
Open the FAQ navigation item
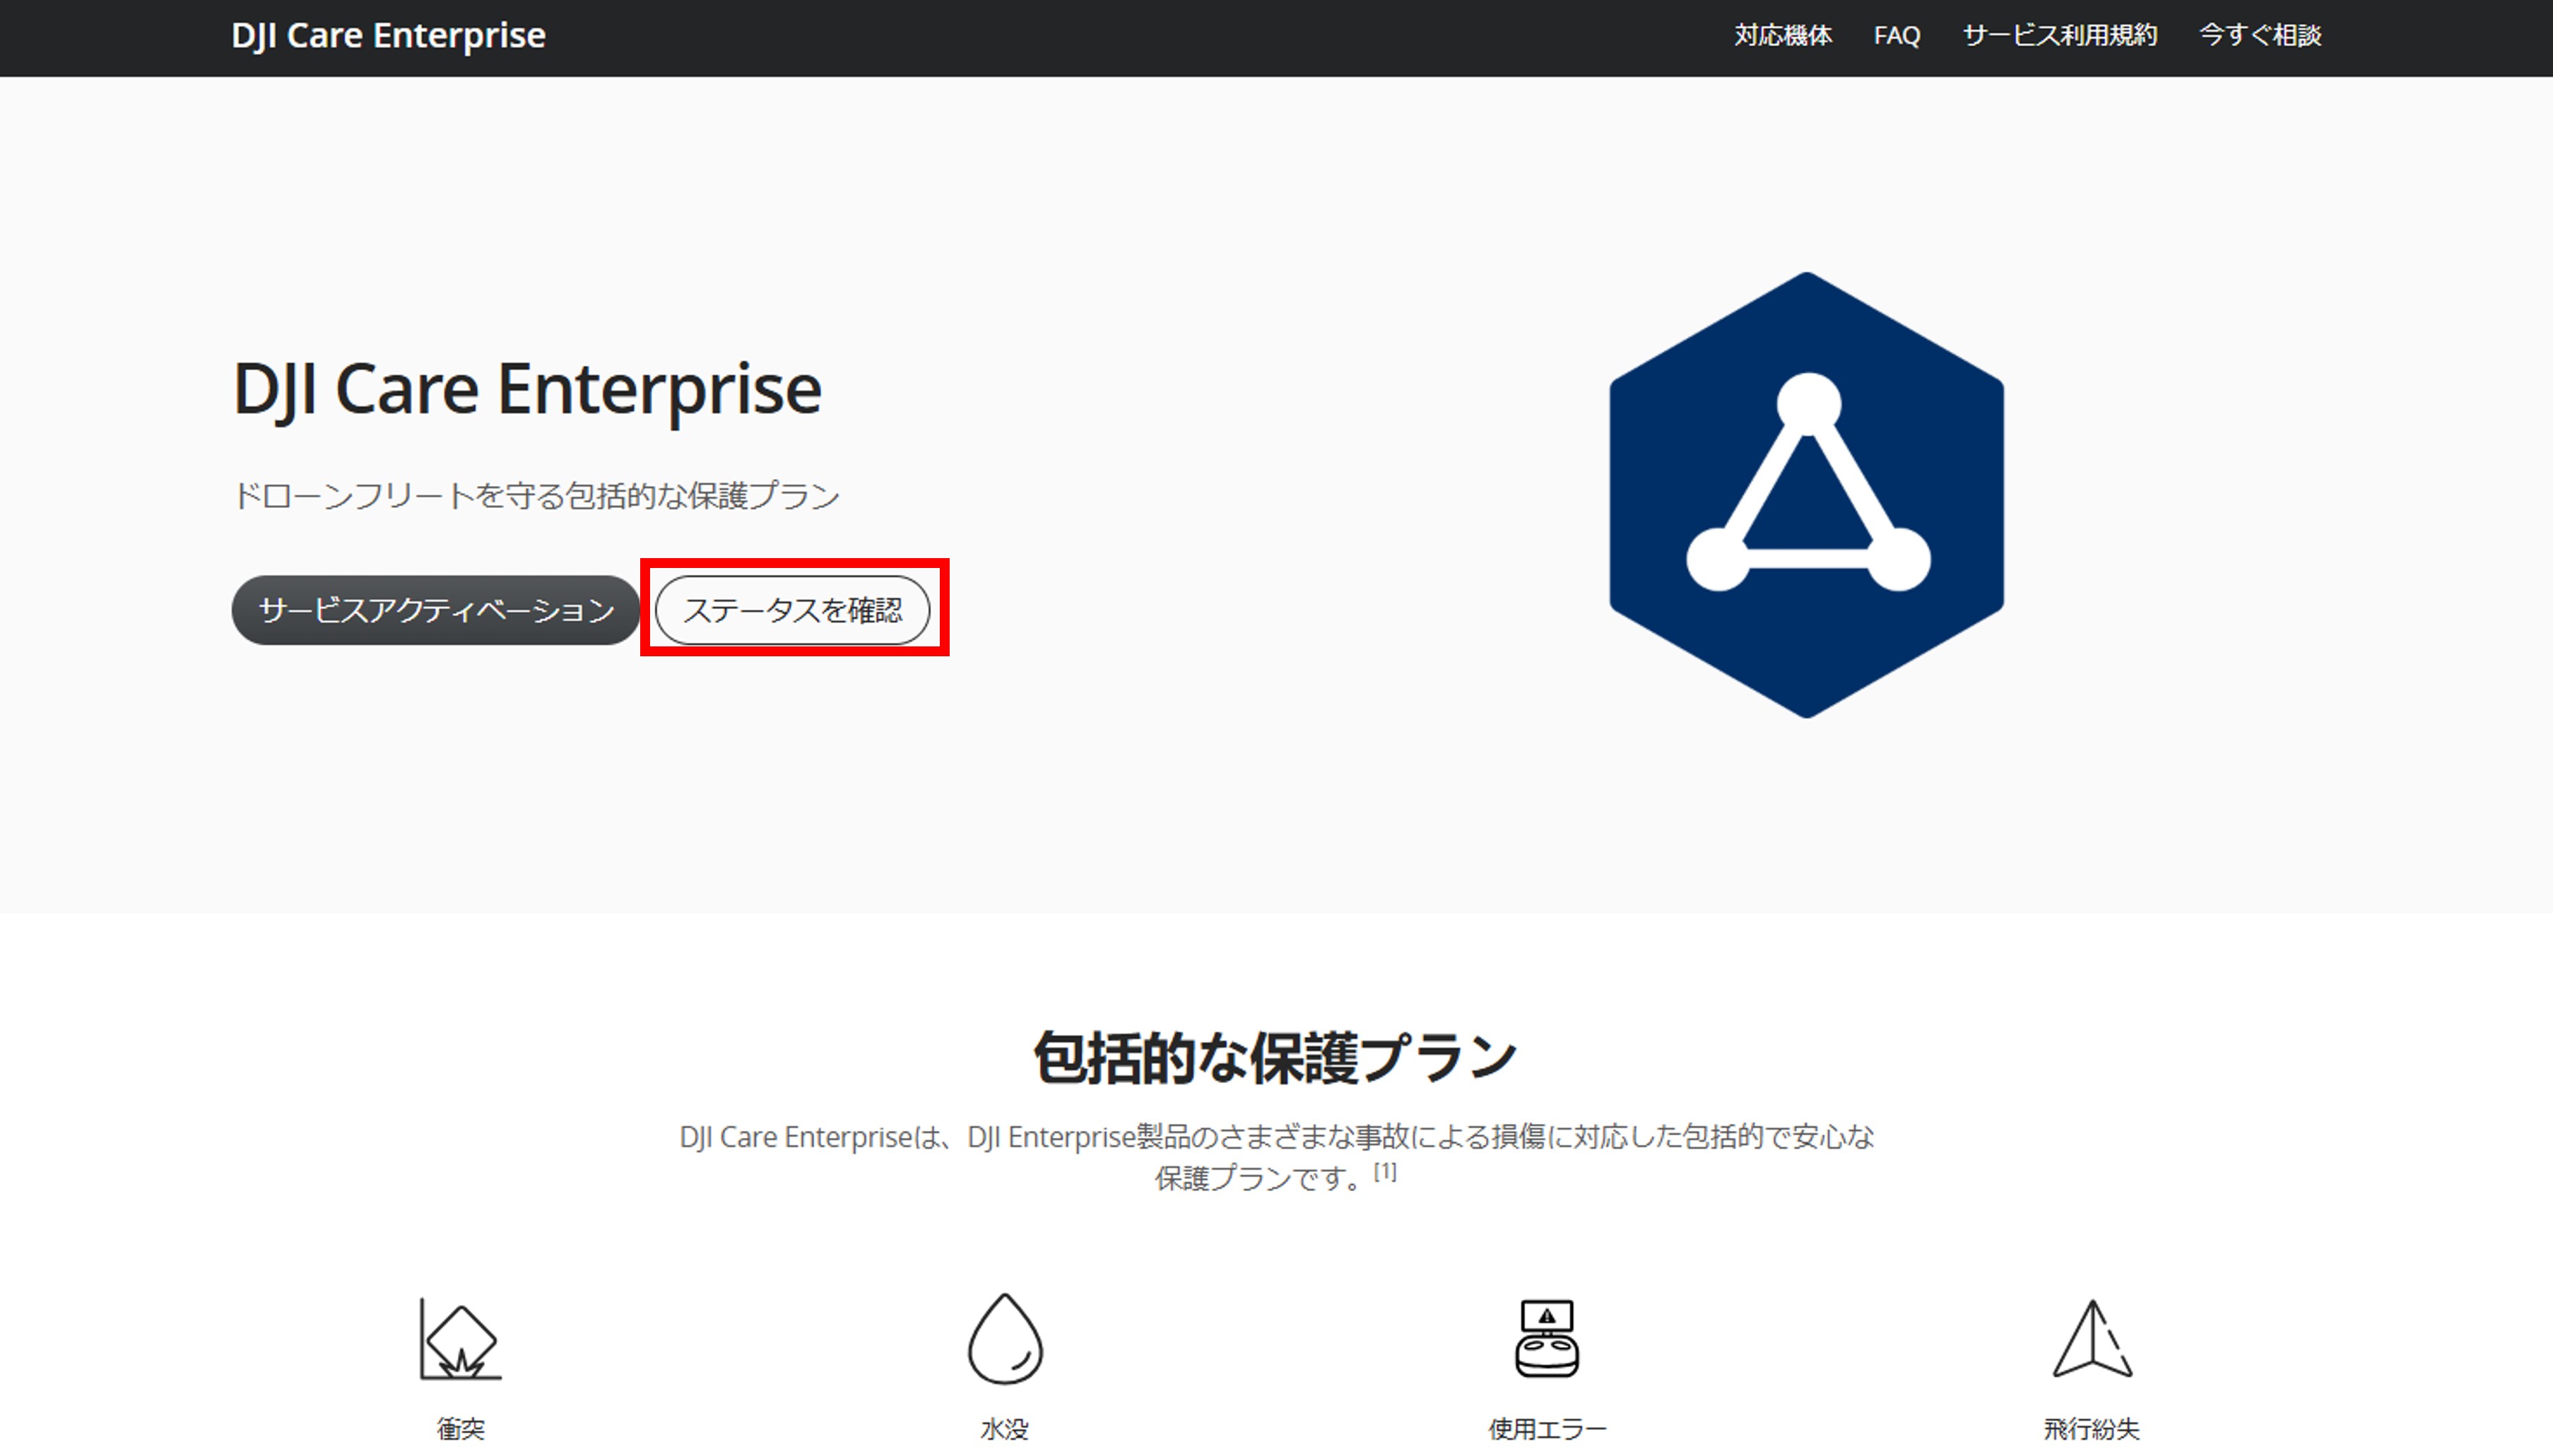click(x=1897, y=36)
